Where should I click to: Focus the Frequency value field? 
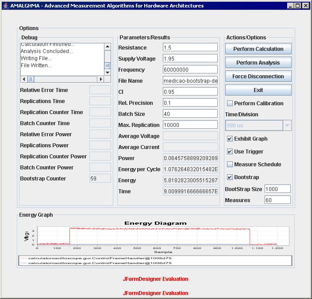pos(190,69)
